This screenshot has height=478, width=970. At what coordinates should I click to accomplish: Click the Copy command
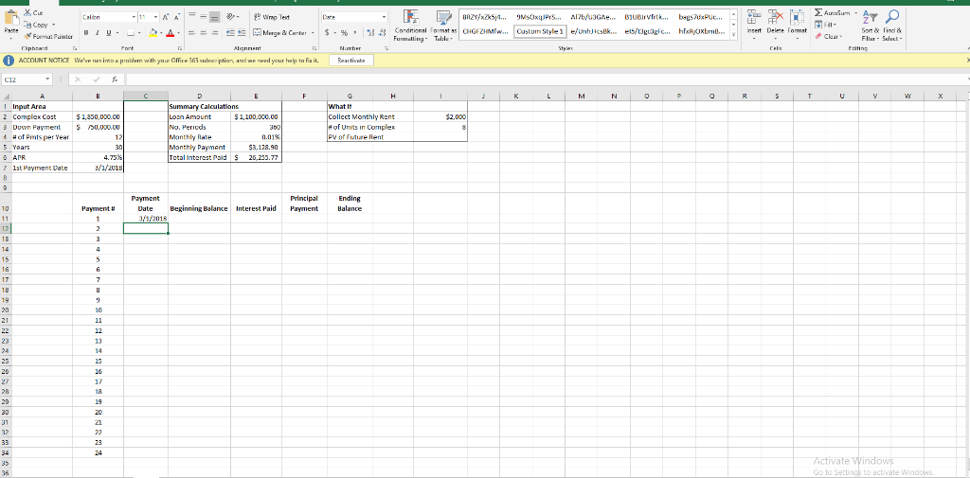click(x=37, y=25)
